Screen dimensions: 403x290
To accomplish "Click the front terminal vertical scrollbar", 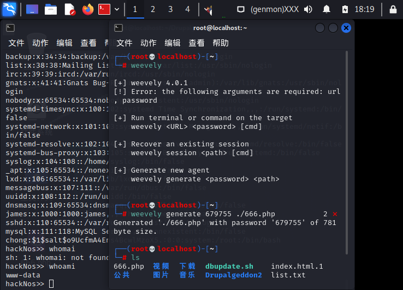I will (347, 153).
